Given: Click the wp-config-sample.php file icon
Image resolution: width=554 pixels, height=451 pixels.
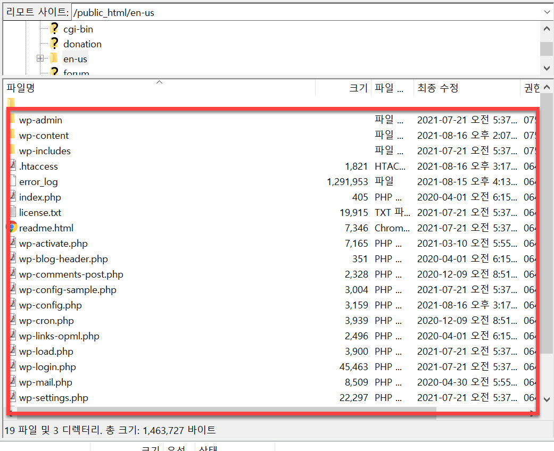Looking at the screenshot, I should coord(13,289).
